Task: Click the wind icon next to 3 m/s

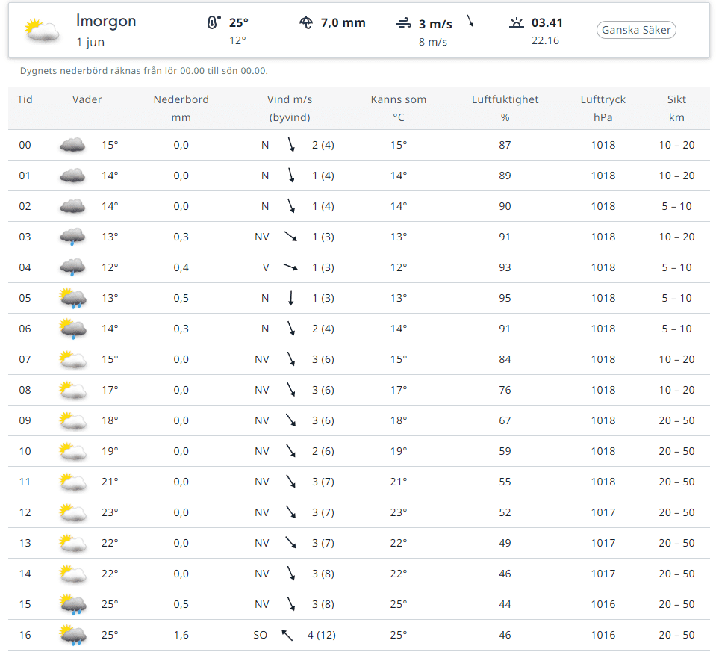Action: [x=403, y=24]
